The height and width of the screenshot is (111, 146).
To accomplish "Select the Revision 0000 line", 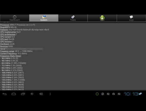I will point(7,46).
